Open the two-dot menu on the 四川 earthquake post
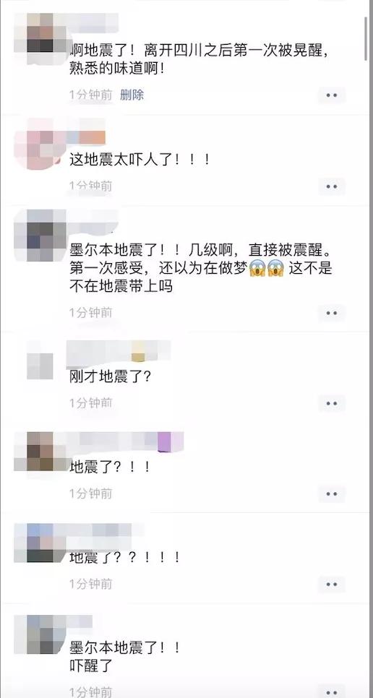 click(332, 95)
